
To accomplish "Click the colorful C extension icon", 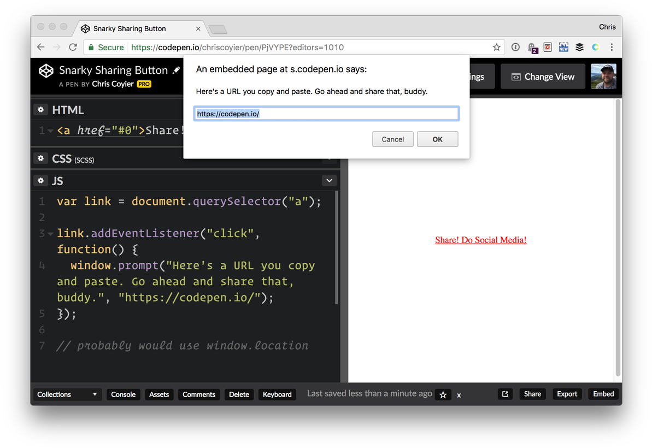I will [x=596, y=48].
